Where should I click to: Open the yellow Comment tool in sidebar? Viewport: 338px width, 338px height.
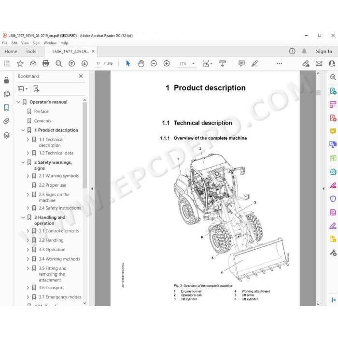click(333, 131)
